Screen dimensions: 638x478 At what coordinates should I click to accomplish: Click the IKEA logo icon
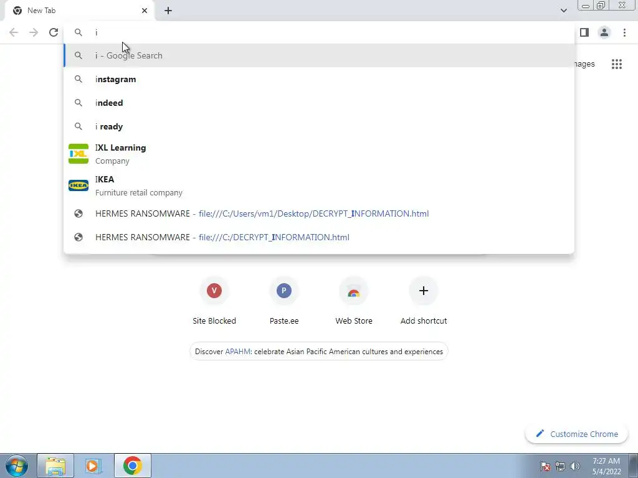[x=79, y=185]
